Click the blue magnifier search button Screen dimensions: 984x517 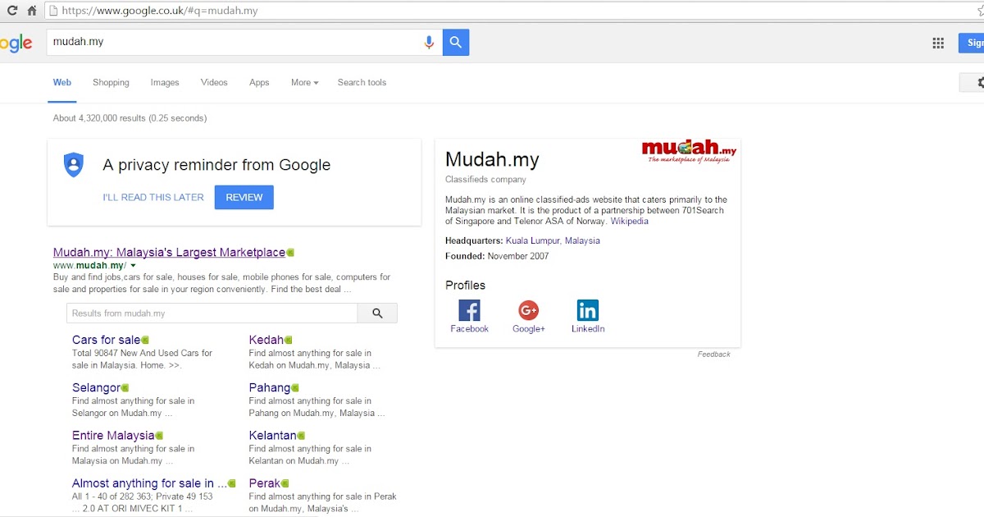pyautogui.click(x=456, y=43)
